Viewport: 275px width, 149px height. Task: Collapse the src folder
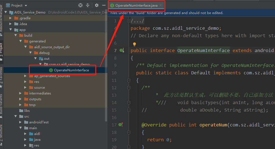(x=16, y=117)
